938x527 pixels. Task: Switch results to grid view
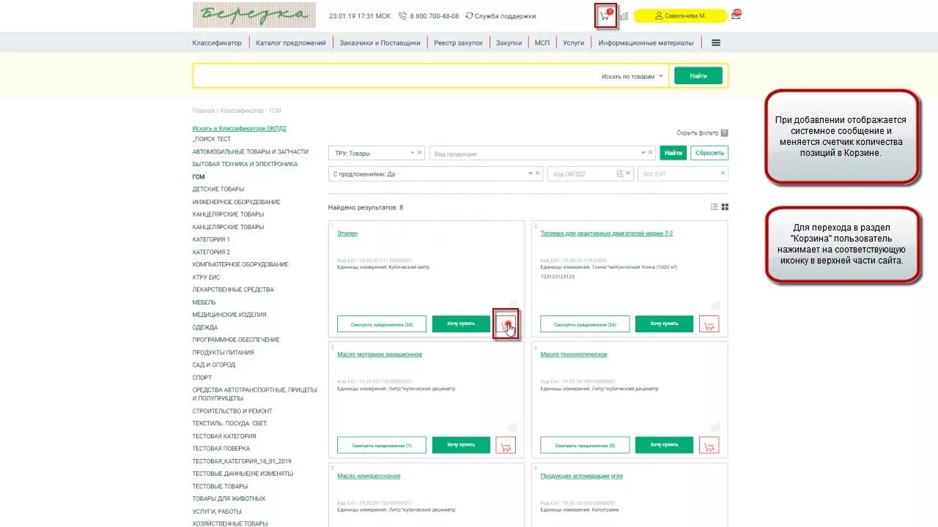point(725,207)
